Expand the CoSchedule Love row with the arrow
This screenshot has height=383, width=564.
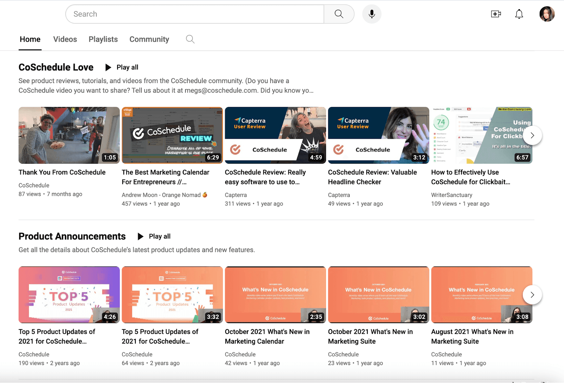click(x=532, y=135)
